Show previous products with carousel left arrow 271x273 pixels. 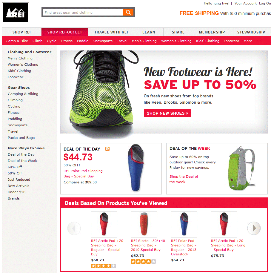(x=74, y=228)
